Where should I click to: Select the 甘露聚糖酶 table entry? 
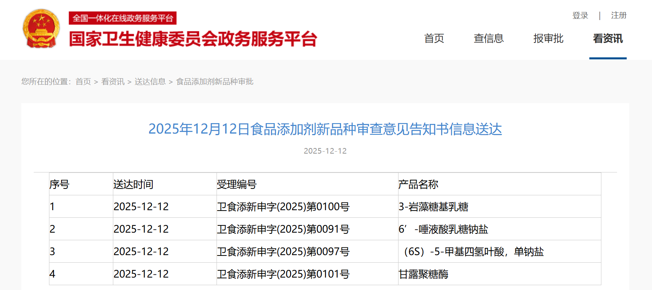tap(423, 274)
